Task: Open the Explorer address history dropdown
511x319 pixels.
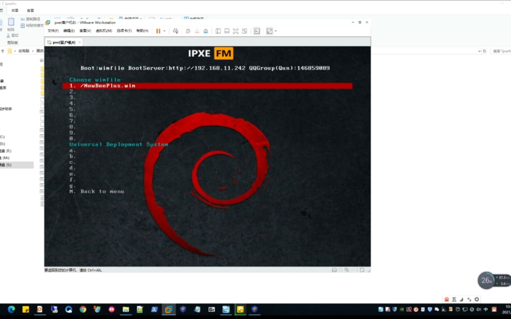Action: coord(479,51)
